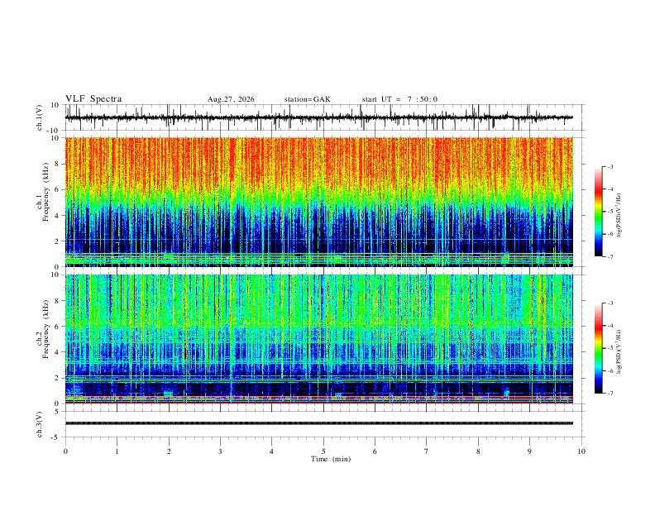The width and height of the screenshot is (655, 506).
Task: Click the VLF Spectra title text
Action: [93, 99]
